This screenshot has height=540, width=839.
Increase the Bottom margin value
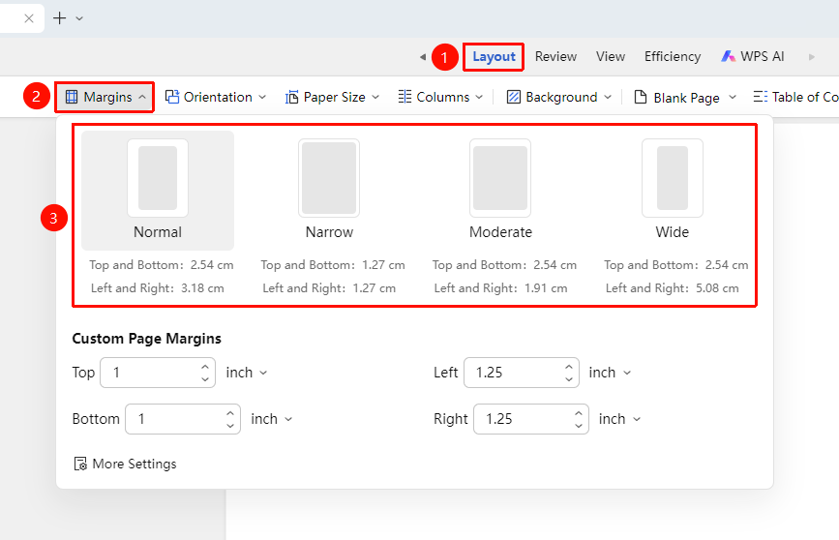pos(230,413)
